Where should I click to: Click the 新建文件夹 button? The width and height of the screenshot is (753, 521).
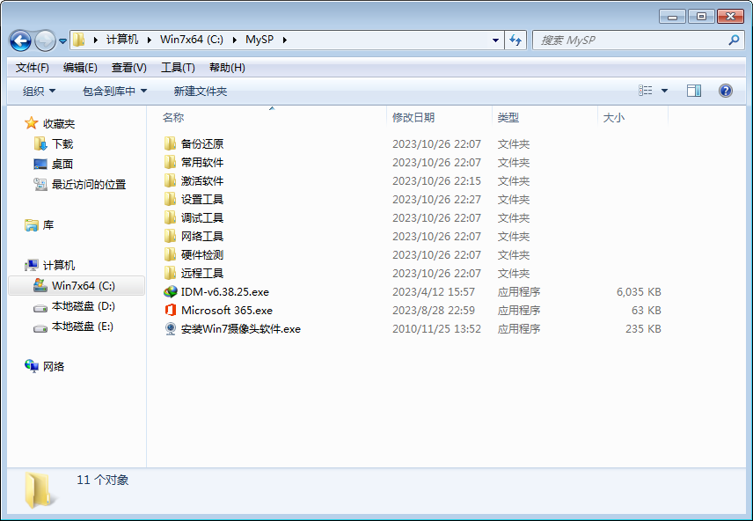(x=200, y=92)
